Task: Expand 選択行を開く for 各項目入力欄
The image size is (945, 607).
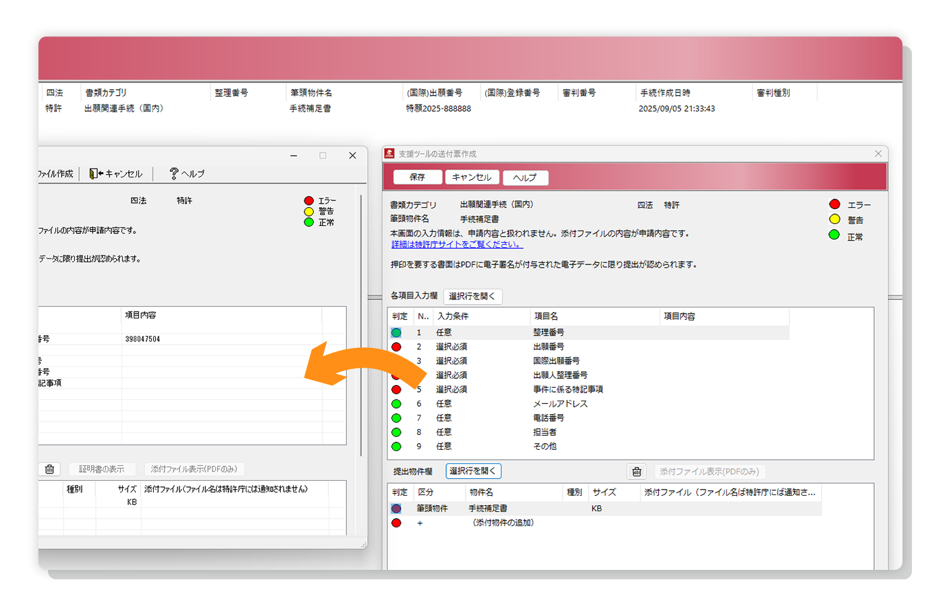Action: (x=473, y=296)
